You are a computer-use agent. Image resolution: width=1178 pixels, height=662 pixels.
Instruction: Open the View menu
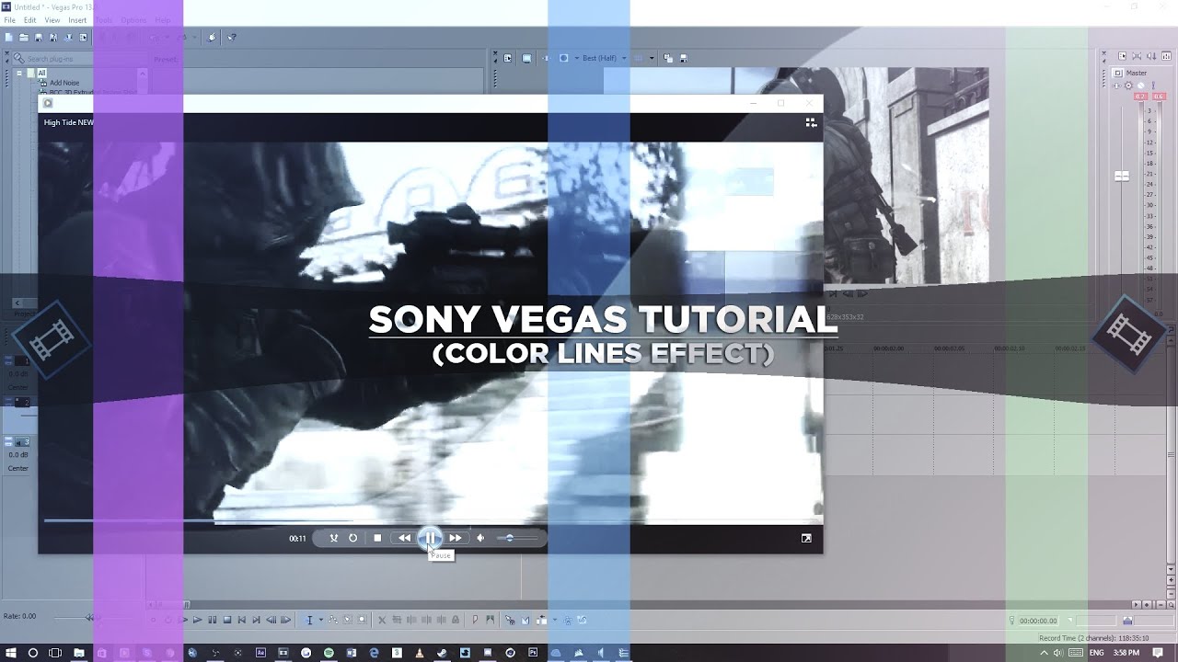pos(52,20)
